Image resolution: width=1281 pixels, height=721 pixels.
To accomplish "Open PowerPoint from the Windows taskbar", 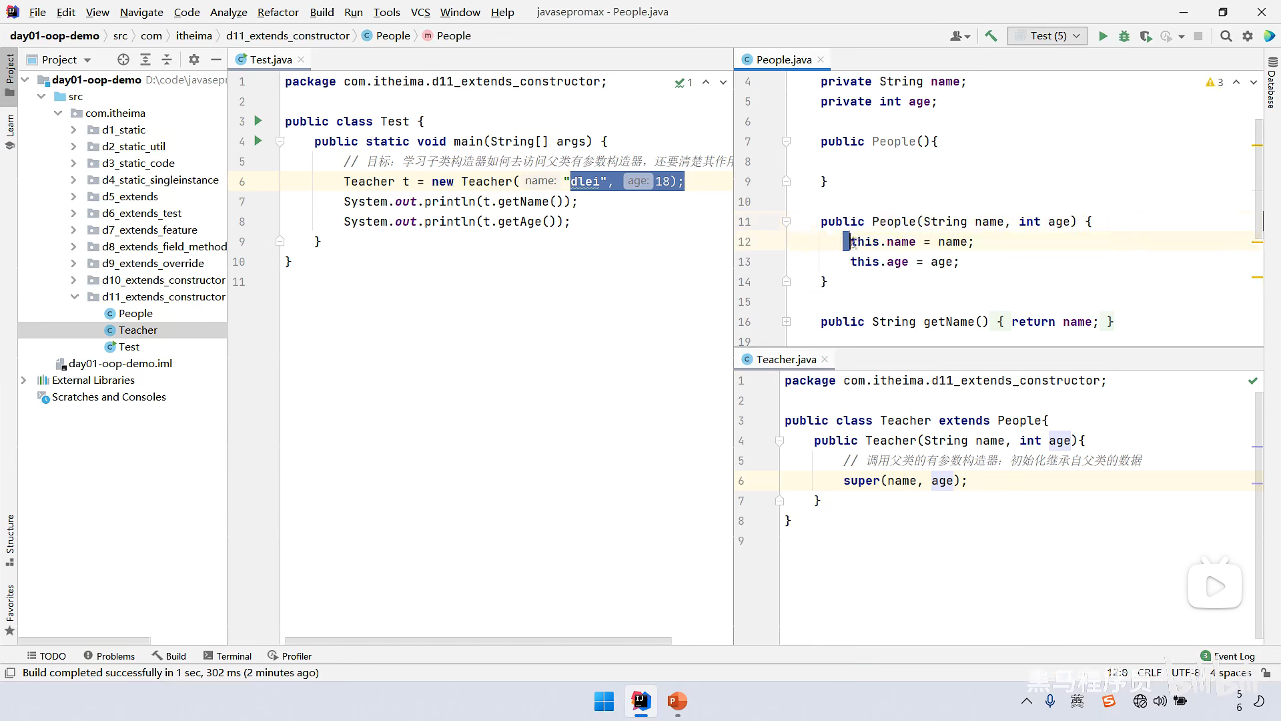I will coord(677,701).
